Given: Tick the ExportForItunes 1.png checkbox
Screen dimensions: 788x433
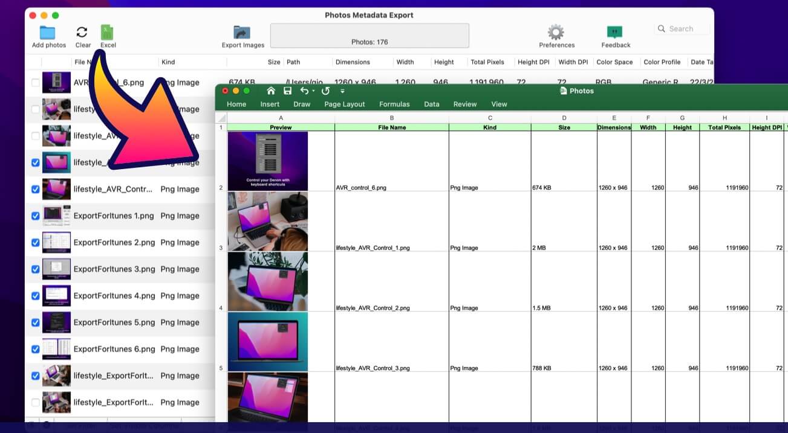Looking at the screenshot, I should pos(35,216).
